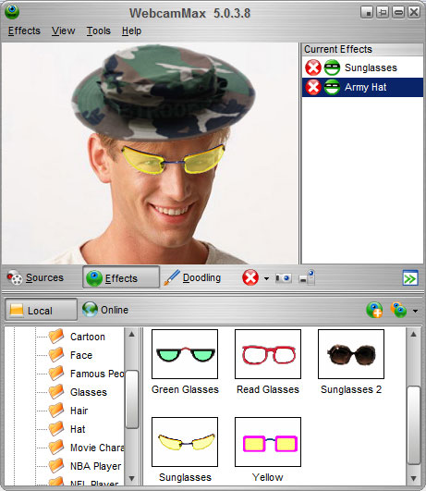Remove the Army Hat effect with red X
This screenshot has height=491, width=426.
click(x=313, y=87)
